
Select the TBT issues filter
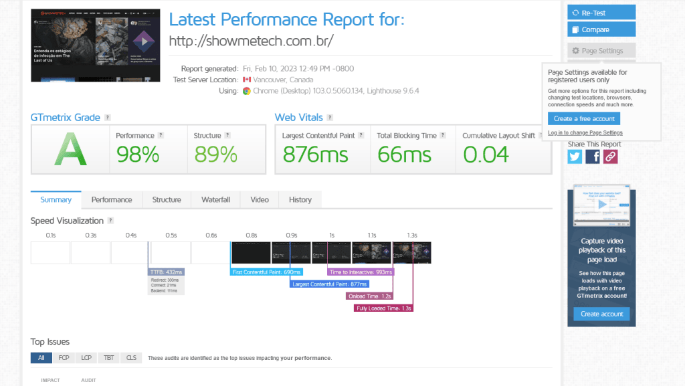[x=109, y=358]
